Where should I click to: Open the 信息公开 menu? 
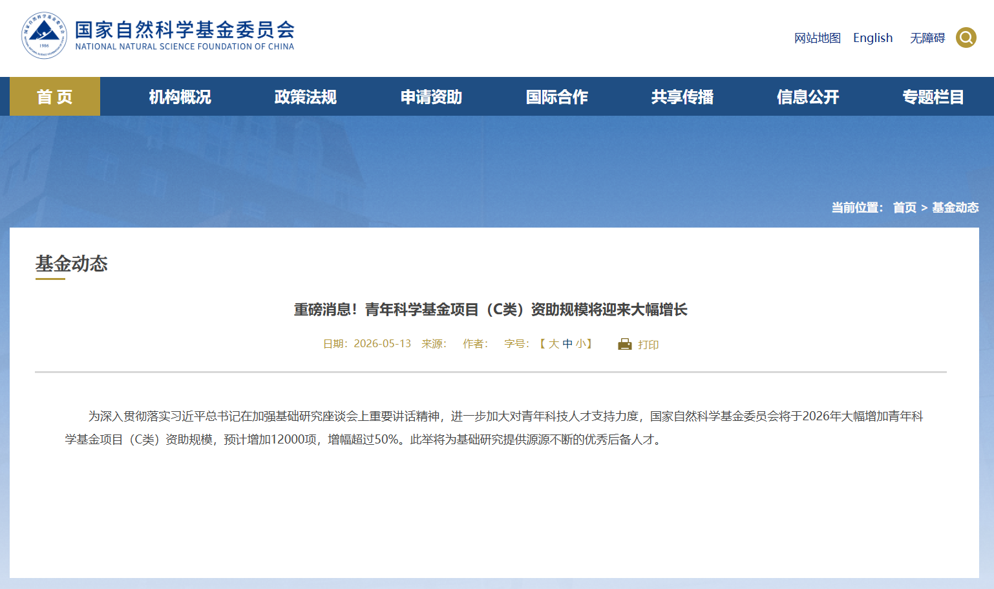coord(807,96)
